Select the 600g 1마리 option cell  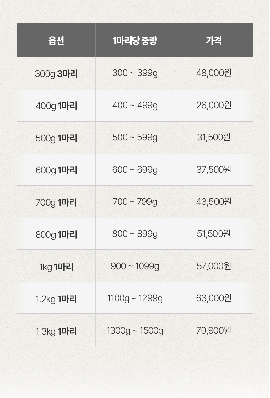[x=56, y=170]
